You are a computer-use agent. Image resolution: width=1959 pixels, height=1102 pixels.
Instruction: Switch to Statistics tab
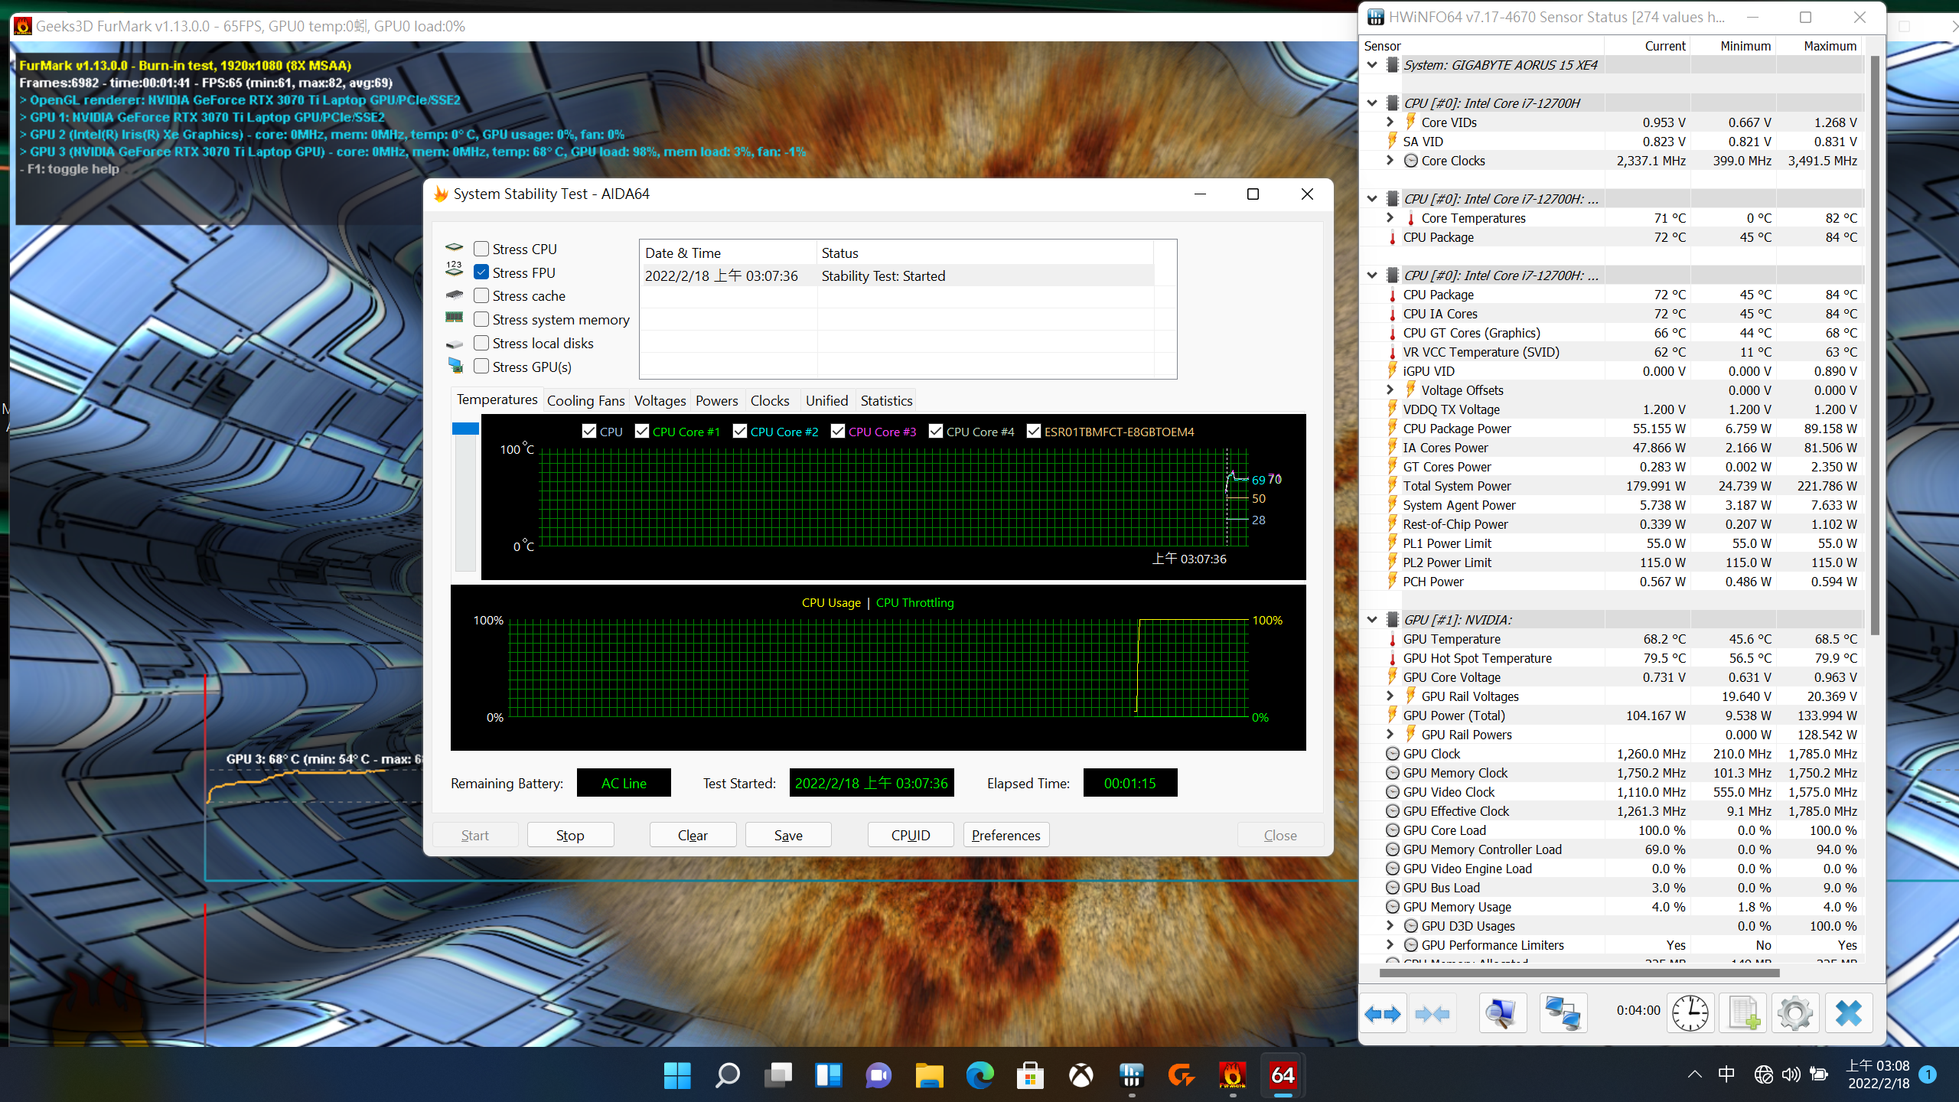coord(886,400)
